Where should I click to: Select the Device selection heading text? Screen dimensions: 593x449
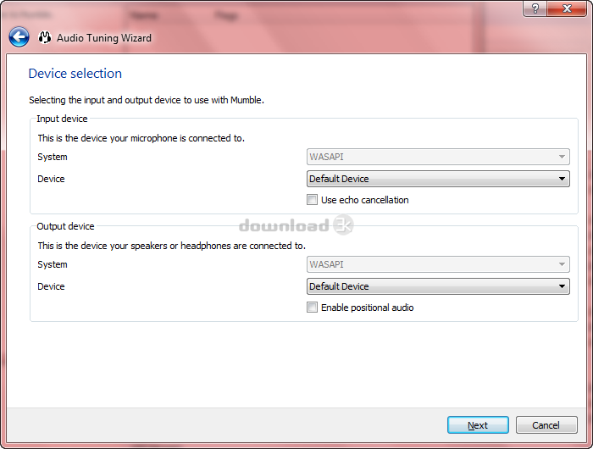pos(75,74)
